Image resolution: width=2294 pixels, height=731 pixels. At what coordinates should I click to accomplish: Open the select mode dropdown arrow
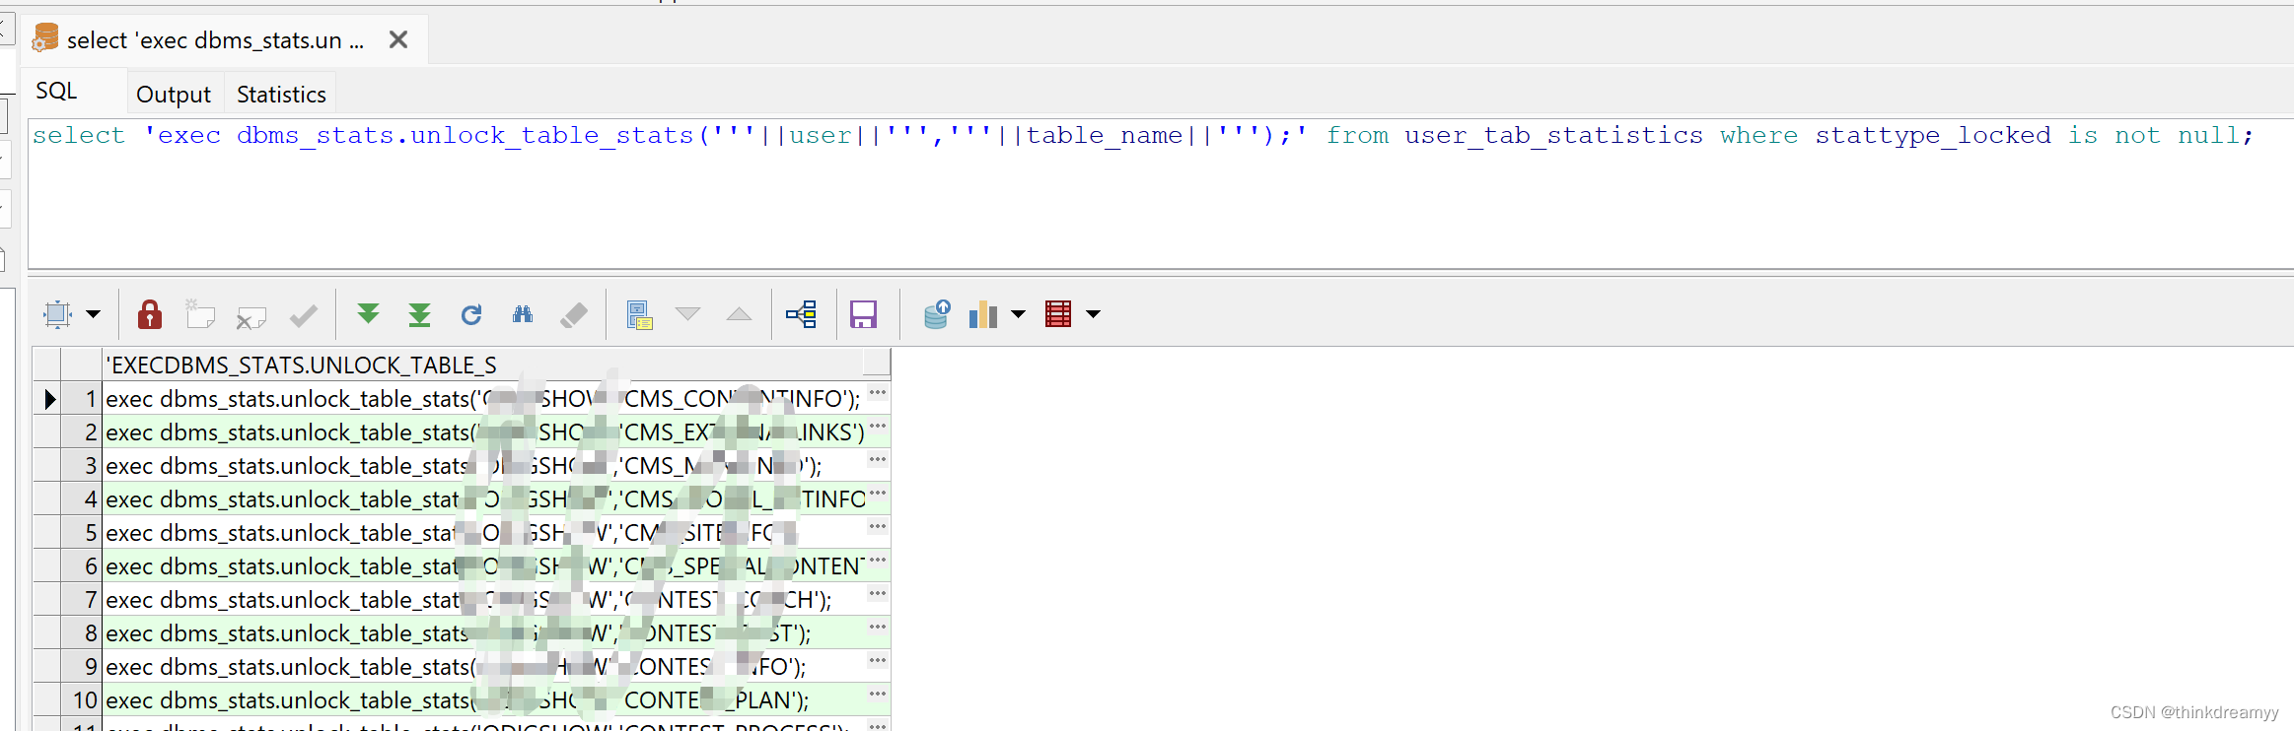click(94, 314)
